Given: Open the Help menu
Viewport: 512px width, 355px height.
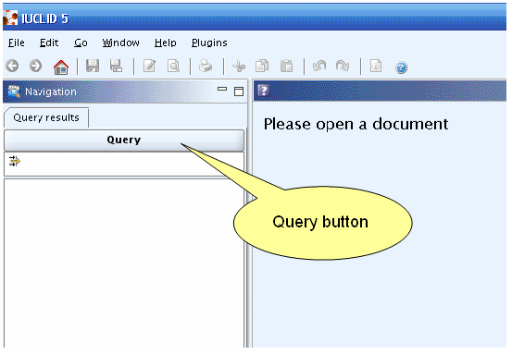Looking at the screenshot, I should pyautogui.click(x=166, y=43).
